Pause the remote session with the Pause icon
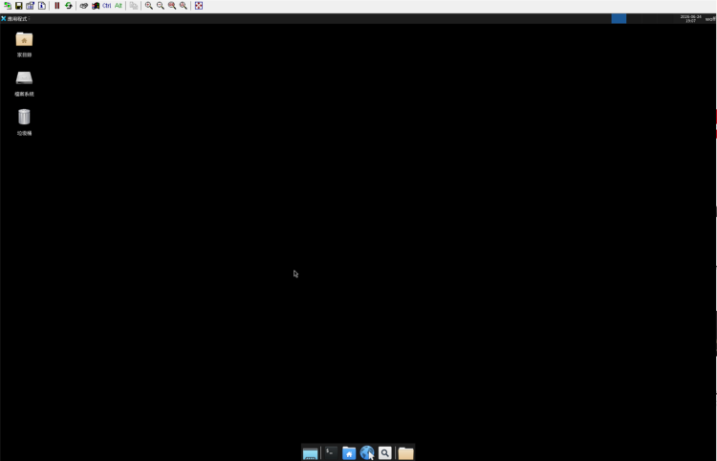The image size is (717, 461). (x=57, y=6)
